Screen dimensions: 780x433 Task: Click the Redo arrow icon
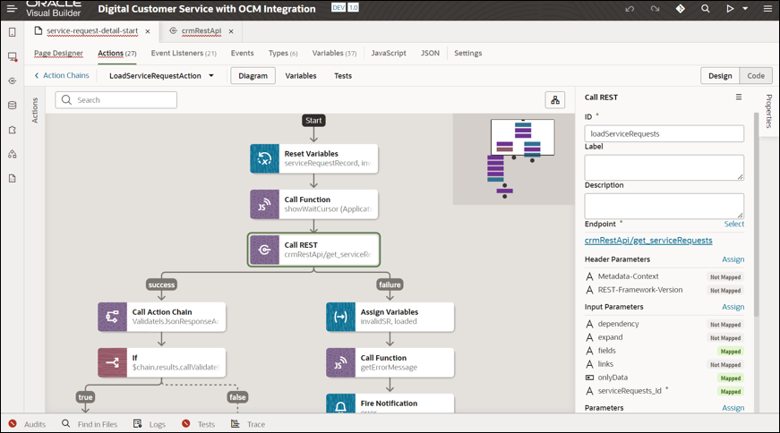tap(656, 9)
